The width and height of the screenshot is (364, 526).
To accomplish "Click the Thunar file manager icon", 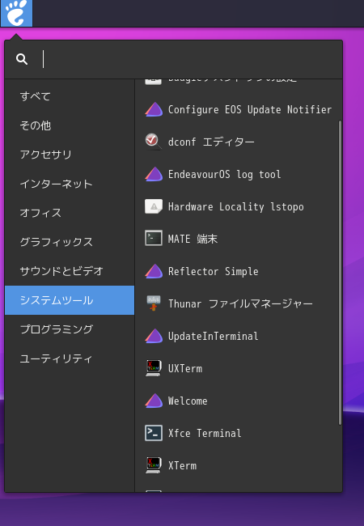I will click(x=154, y=303).
